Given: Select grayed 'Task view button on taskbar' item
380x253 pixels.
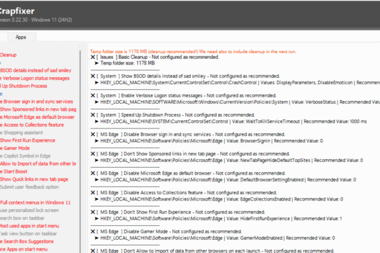Looking at the screenshot, I should tap(28, 233).
